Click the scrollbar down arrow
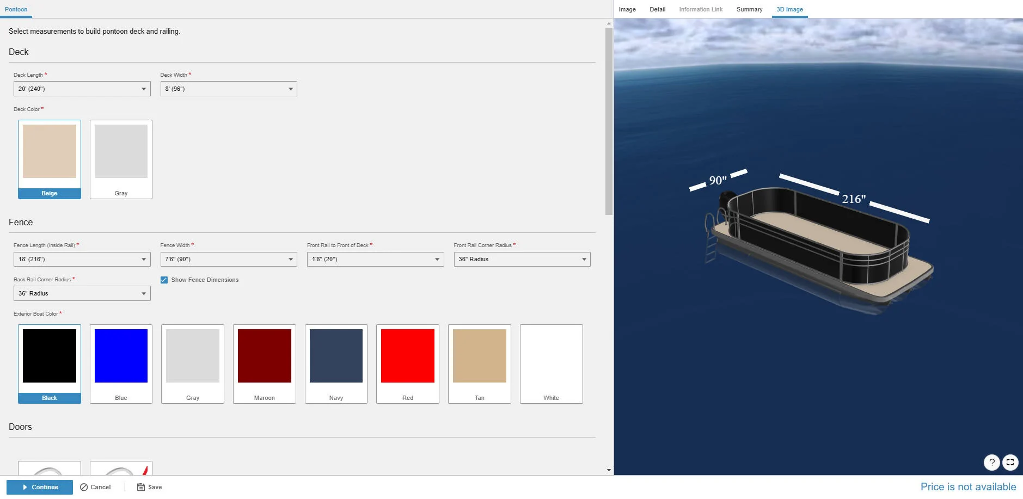Viewport: 1023px width, 499px height. [609, 470]
